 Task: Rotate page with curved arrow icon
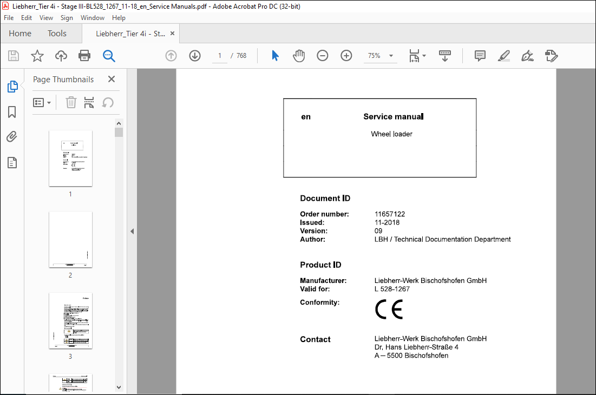coord(108,103)
